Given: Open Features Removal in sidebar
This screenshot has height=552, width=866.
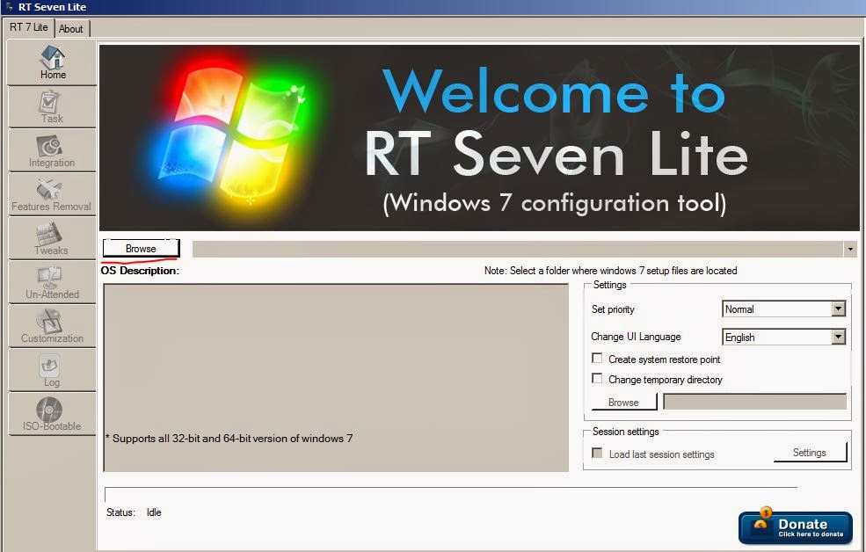Looking at the screenshot, I should tap(52, 194).
